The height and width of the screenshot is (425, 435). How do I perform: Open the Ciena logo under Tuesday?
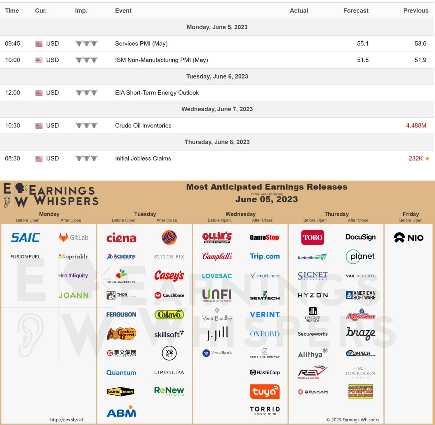coord(121,238)
